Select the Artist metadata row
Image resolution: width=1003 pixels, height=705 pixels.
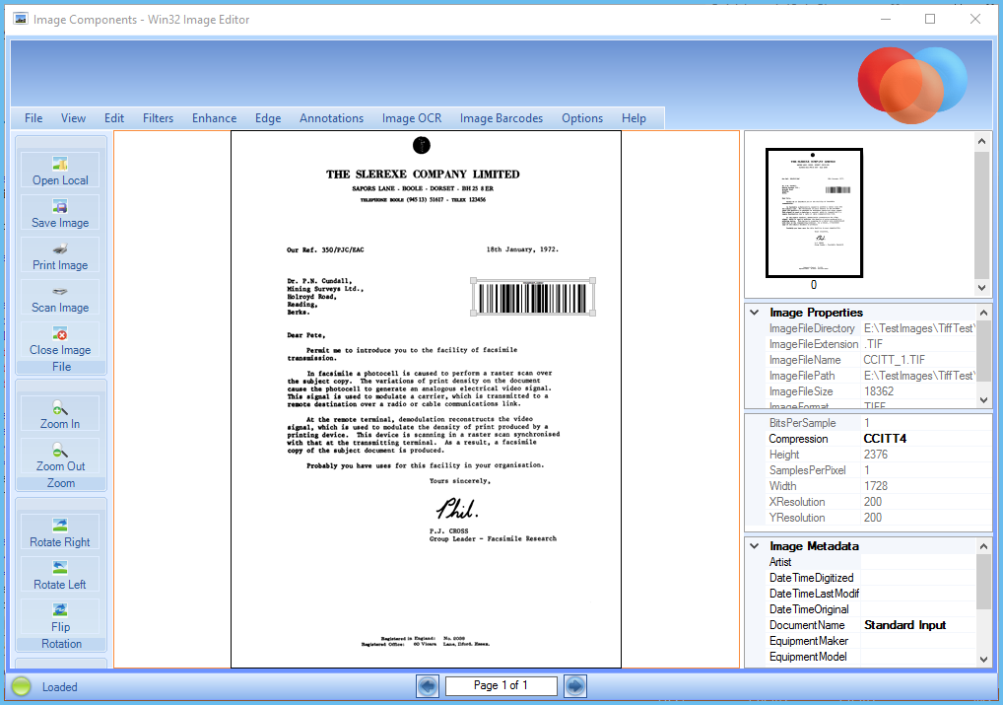871,562
